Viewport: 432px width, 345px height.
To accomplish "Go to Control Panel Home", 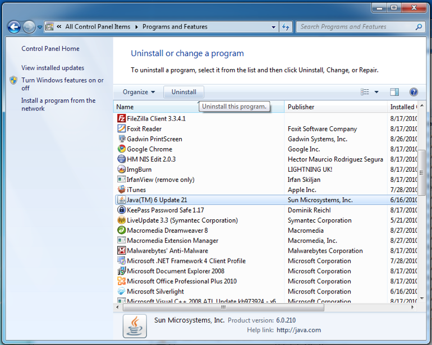I will (50, 49).
